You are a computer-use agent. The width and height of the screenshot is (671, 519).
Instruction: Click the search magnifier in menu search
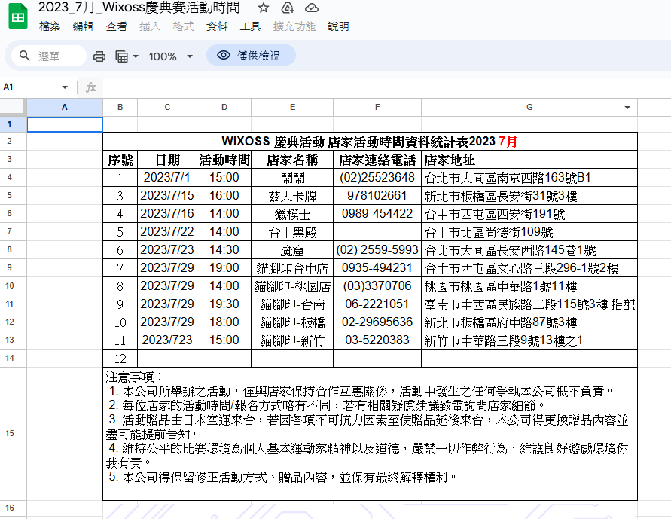[25, 56]
